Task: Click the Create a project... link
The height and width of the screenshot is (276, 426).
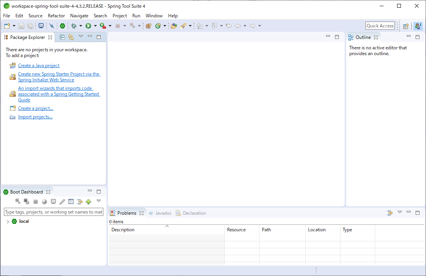Action: tap(35, 108)
